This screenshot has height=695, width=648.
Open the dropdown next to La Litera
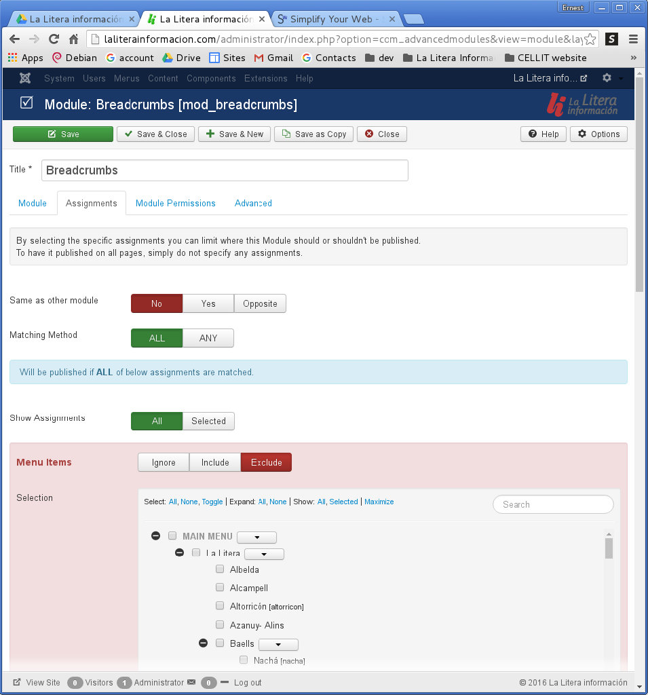pos(264,555)
